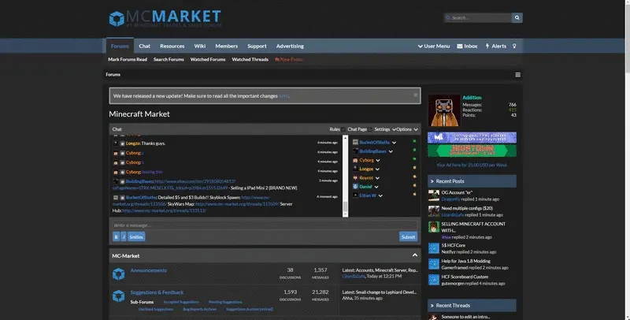Click avatar beside Need multiple configs post
The image size is (630, 320).
point(434,211)
